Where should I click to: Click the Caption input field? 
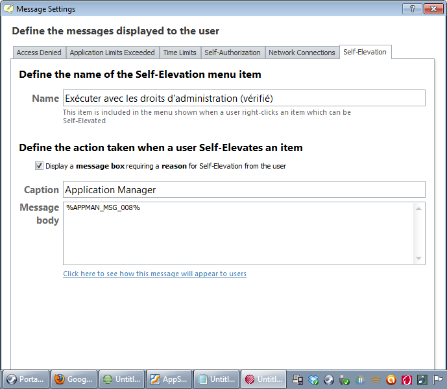(243, 189)
